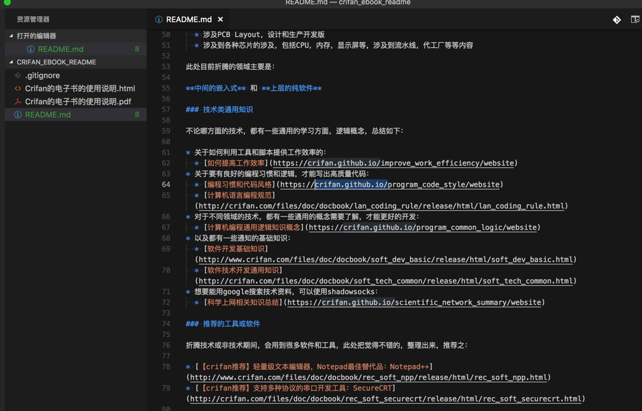Click the badge 8 beside README.md in folder tree
Screen dimensions: 642x411
coord(137,114)
